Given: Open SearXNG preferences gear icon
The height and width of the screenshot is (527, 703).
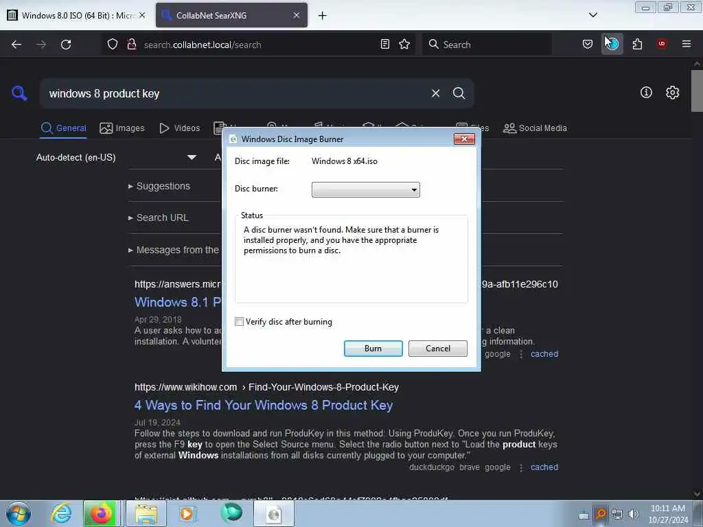Looking at the screenshot, I should (x=673, y=93).
